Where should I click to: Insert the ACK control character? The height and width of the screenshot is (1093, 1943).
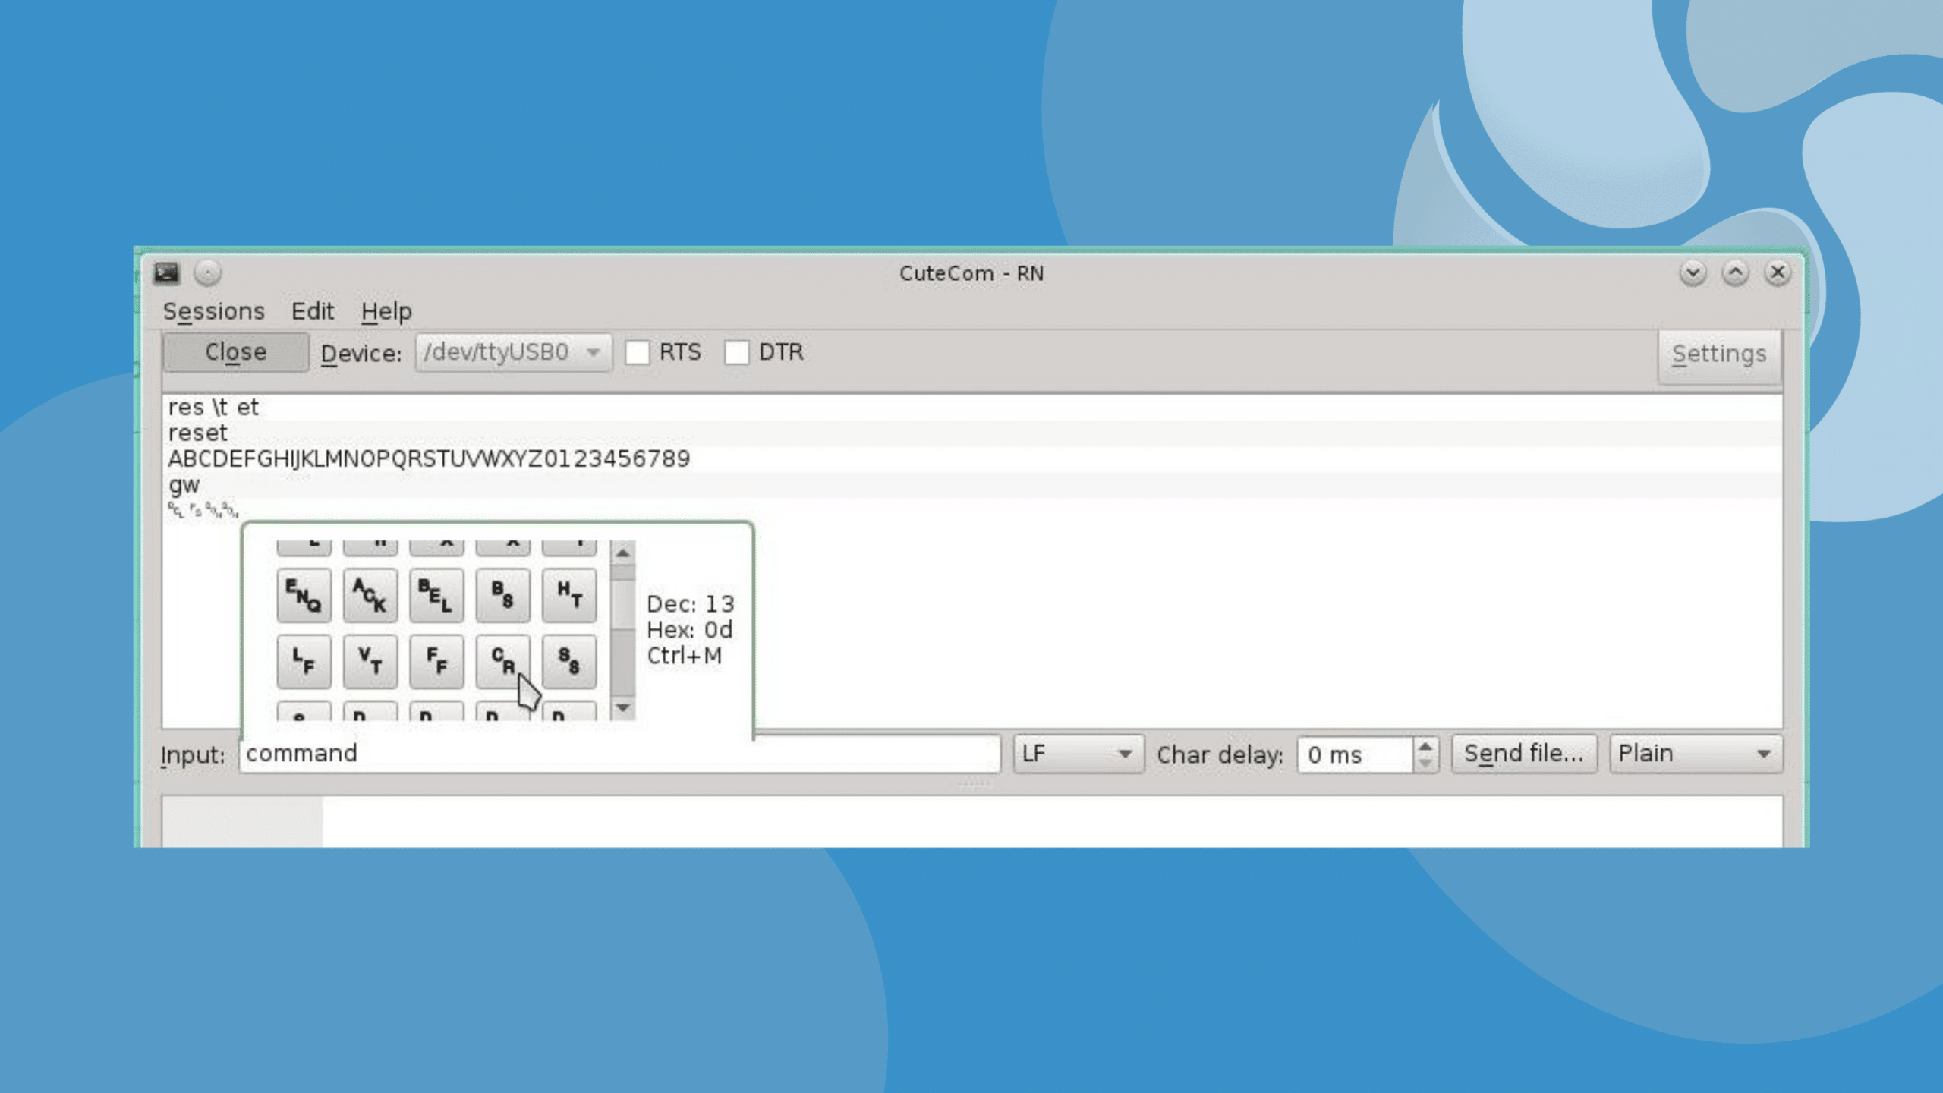370,595
